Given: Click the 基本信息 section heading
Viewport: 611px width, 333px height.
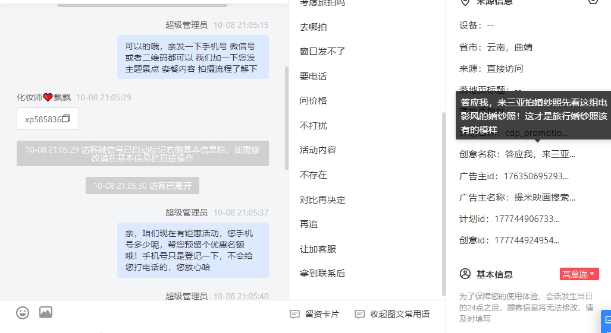Looking at the screenshot, I should click(494, 274).
